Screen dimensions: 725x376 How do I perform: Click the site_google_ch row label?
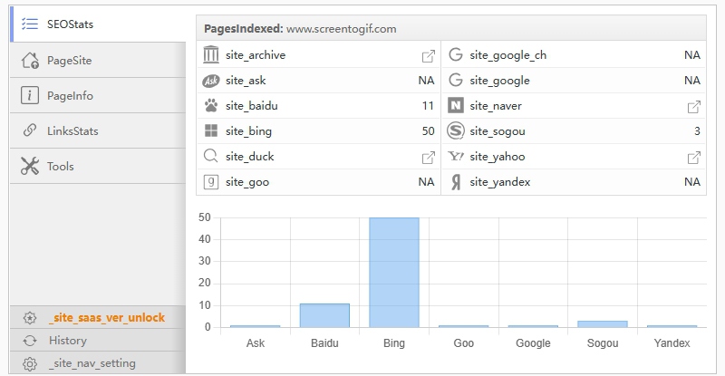click(507, 55)
